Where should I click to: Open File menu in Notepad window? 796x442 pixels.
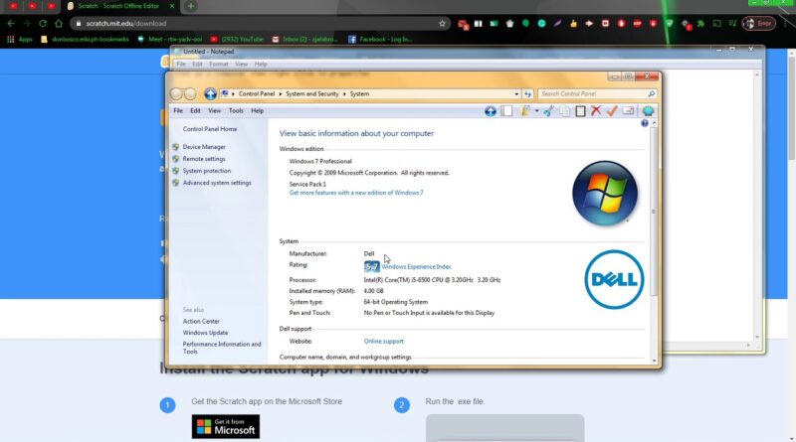pos(181,64)
